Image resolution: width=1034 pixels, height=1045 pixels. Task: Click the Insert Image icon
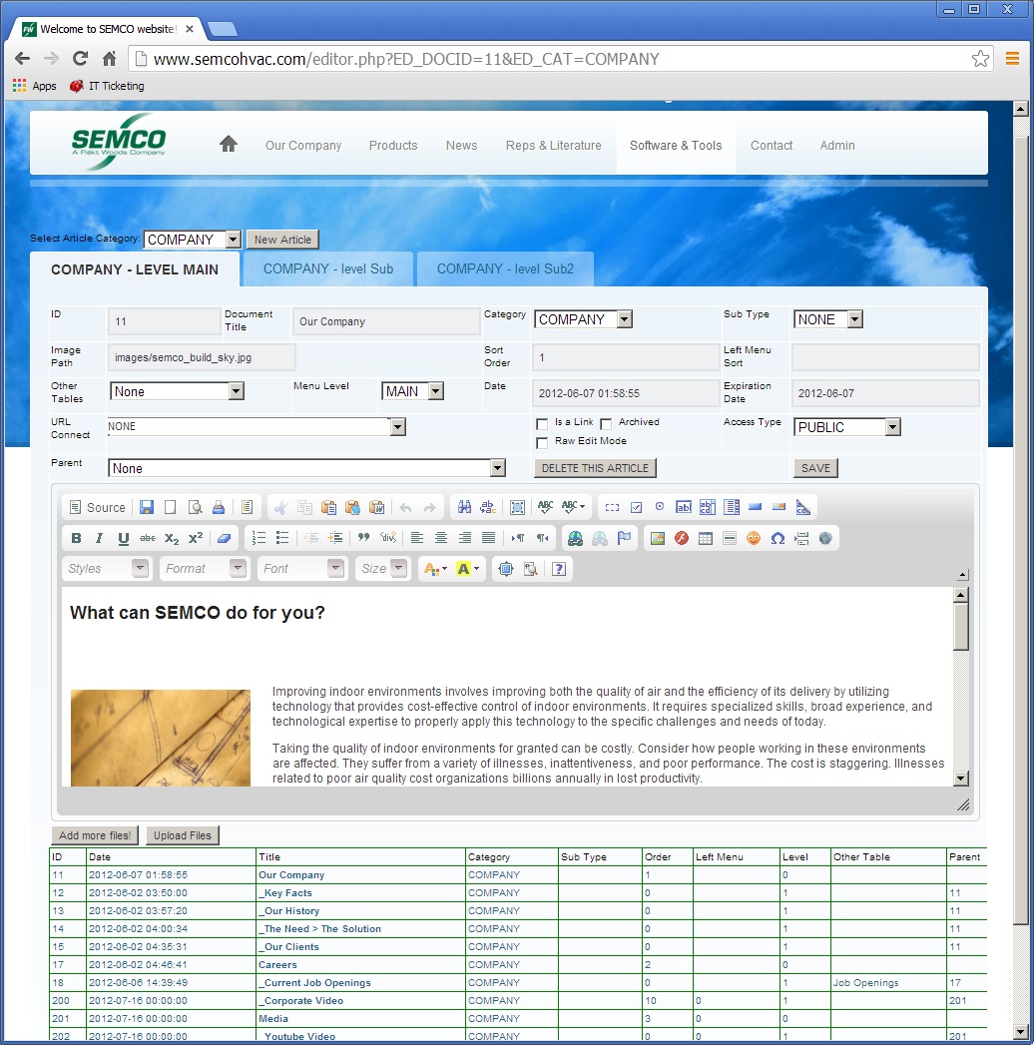click(x=657, y=538)
